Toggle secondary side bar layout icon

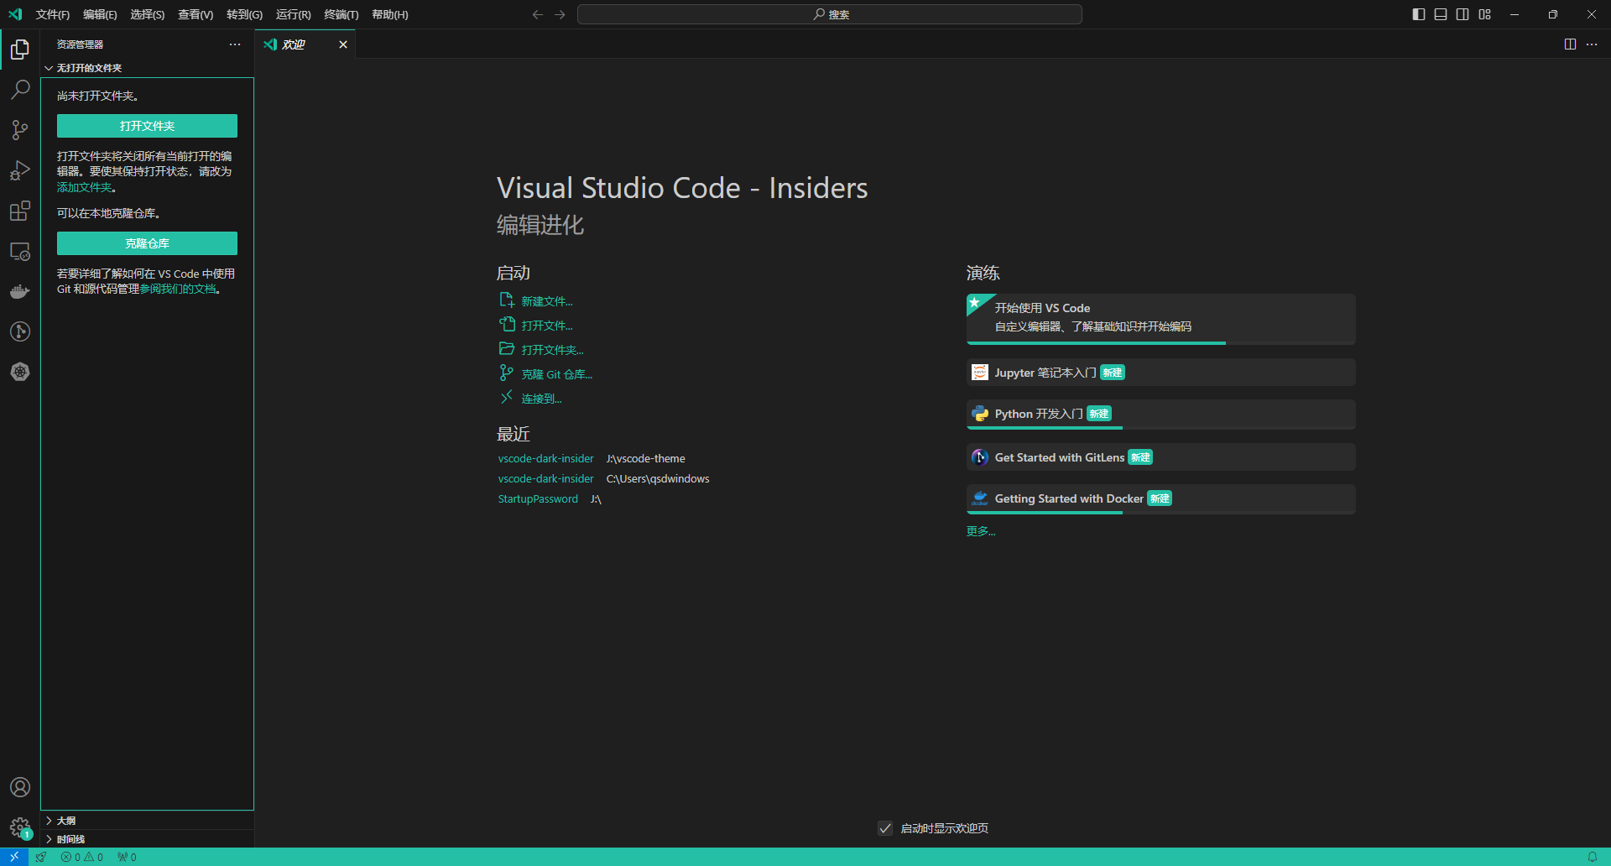coord(1462,14)
